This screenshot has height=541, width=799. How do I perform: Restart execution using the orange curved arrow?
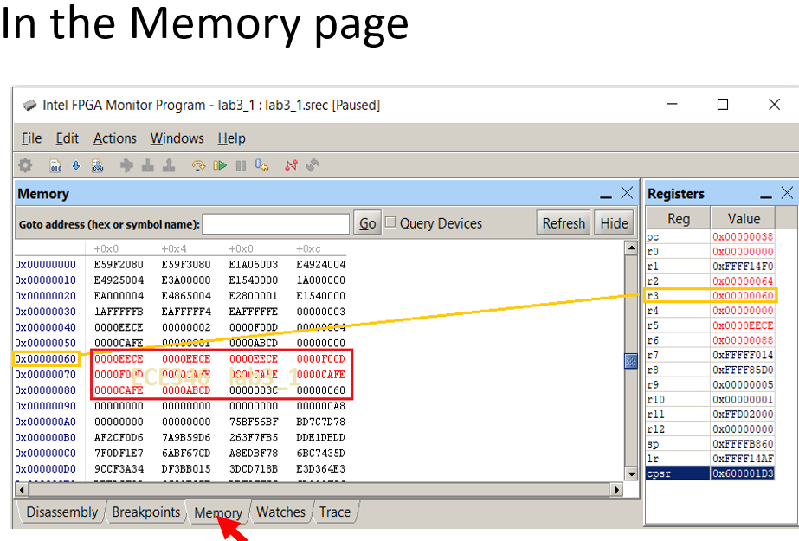tap(197, 164)
